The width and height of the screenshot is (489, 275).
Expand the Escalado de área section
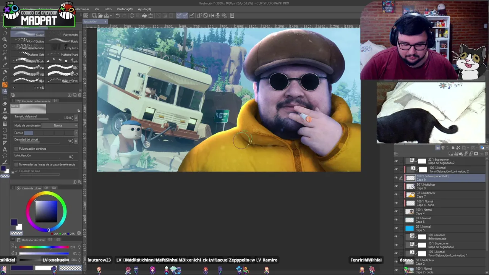click(13, 172)
